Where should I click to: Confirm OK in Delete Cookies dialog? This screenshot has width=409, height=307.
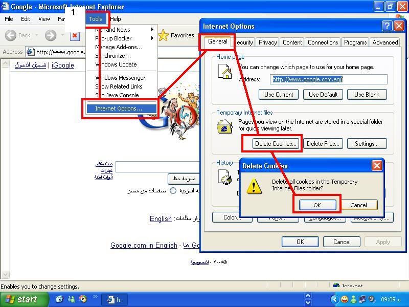pos(317,205)
